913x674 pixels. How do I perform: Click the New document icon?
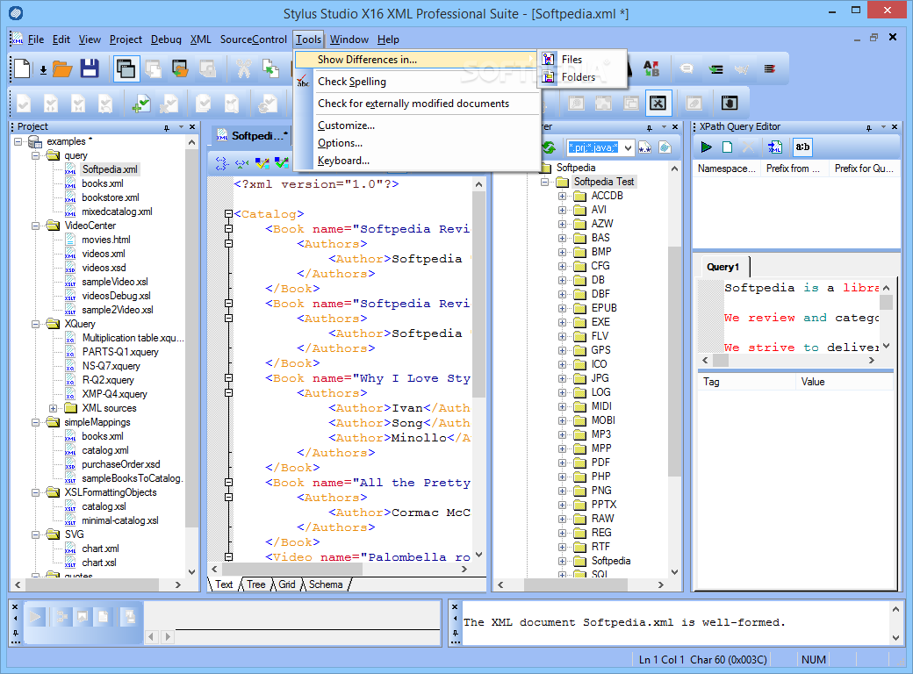tap(23, 68)
